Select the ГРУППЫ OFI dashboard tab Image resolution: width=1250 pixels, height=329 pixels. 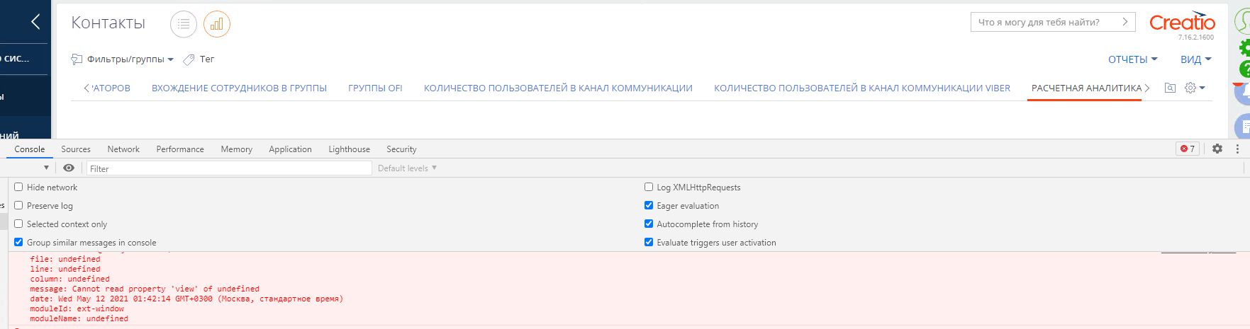point(375,88)
